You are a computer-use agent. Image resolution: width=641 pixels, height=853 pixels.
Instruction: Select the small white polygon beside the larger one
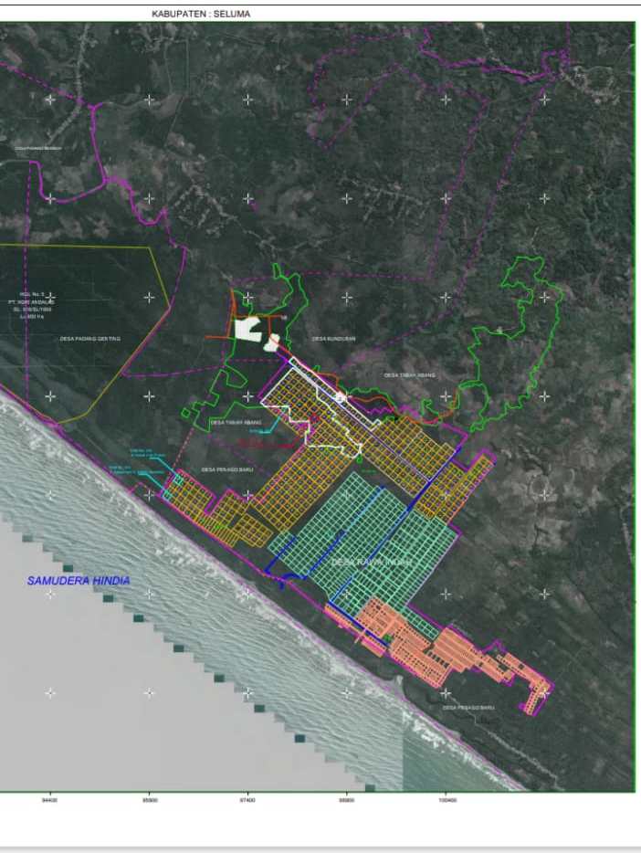click(x=272, y=343)
